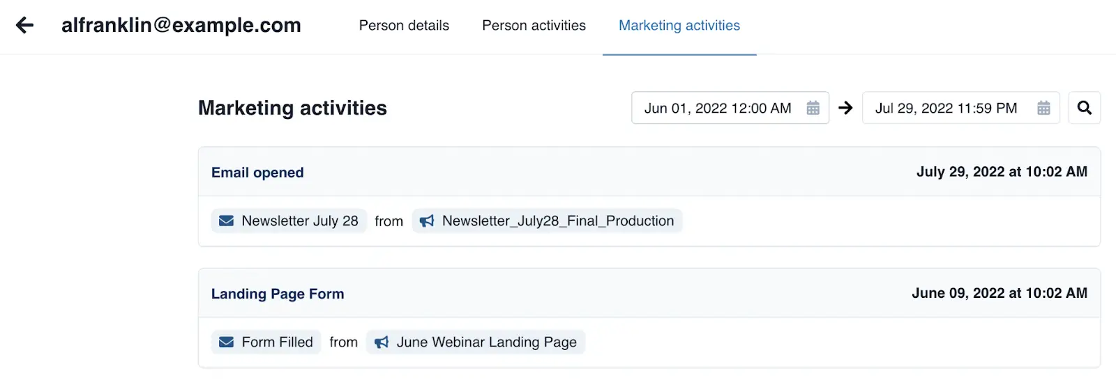Click the Email opened activity header
The width and height of the screenshot is (1116, 380).
(257, 173)
